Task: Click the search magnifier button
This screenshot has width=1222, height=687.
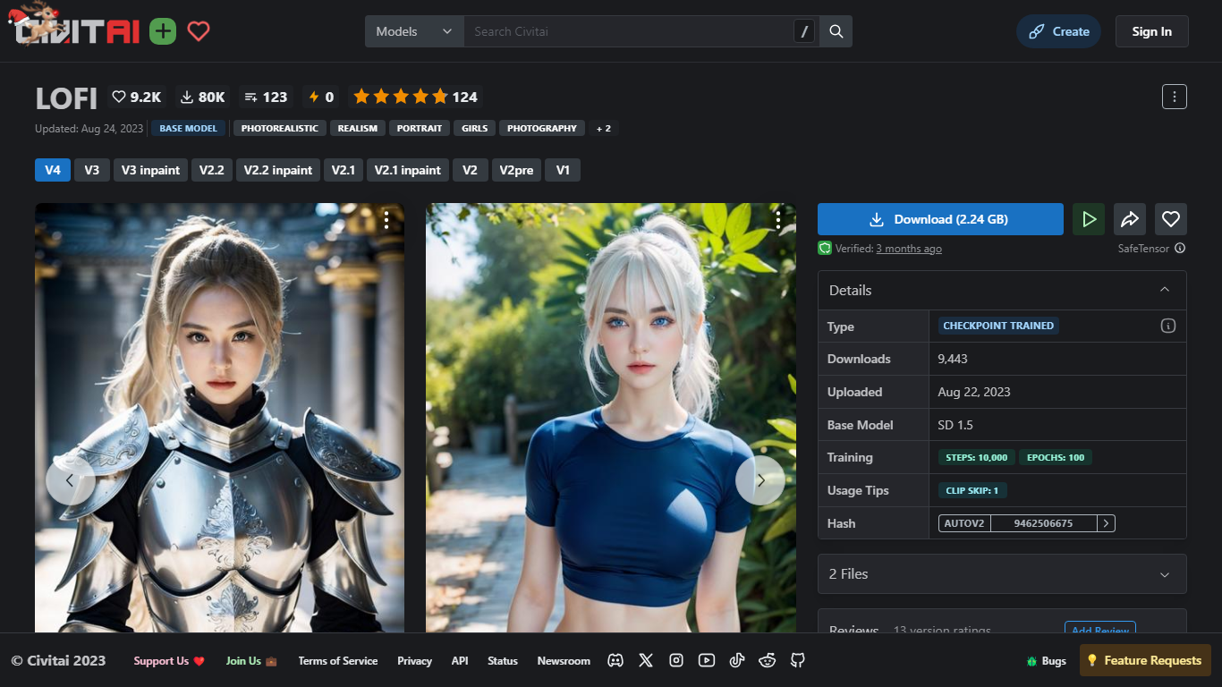Action: (836, 31)
